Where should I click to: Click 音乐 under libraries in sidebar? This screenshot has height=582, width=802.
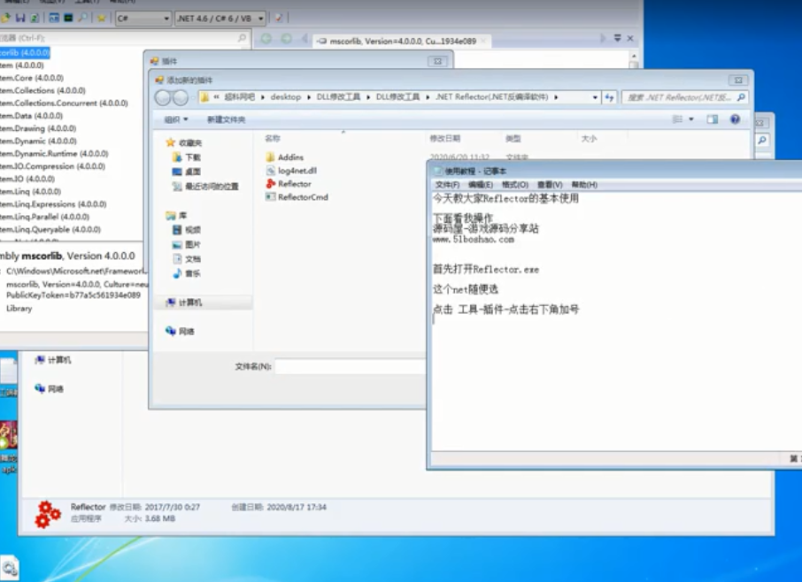point(187,273)
